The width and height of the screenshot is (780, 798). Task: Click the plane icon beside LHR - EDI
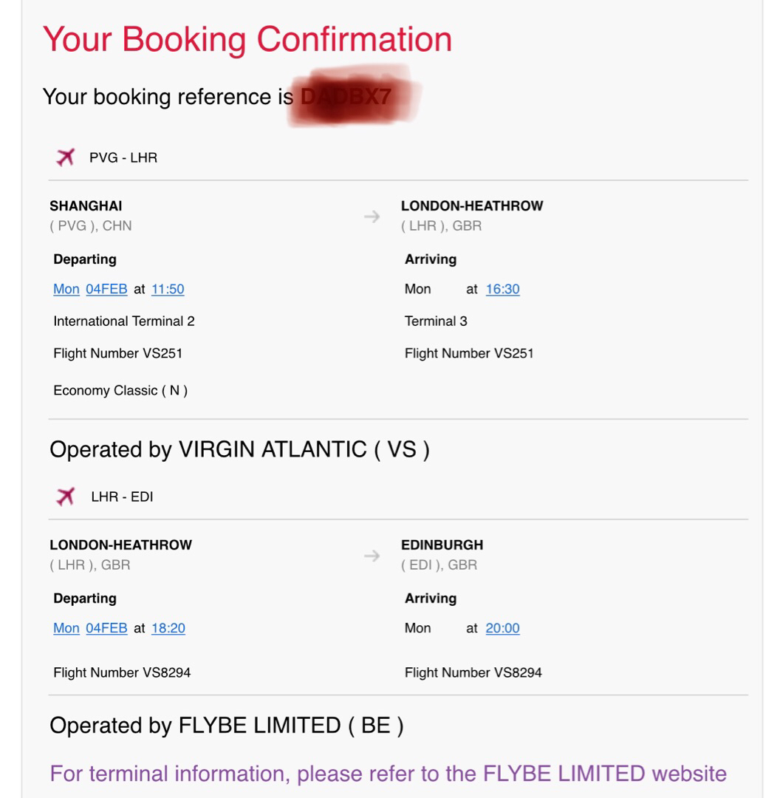[65, 497]
